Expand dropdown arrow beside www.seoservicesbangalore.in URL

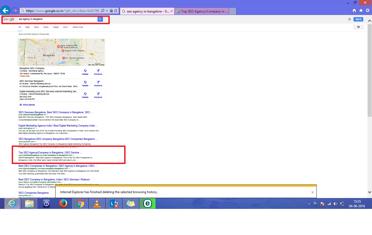pyautogui.click(x=47, y=115)
